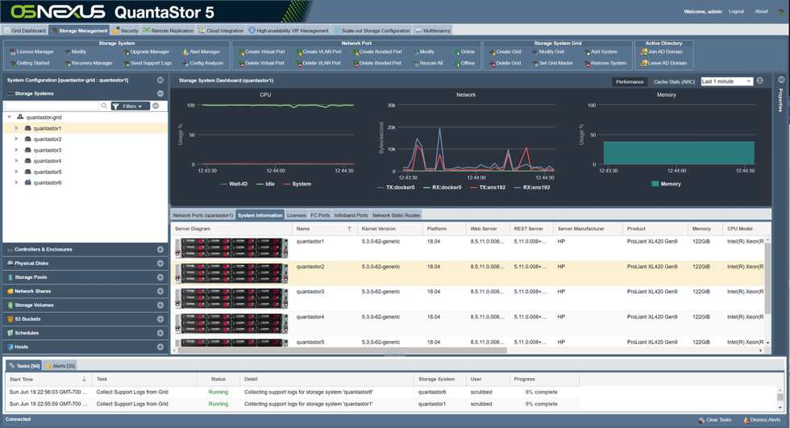Viewport: 790px width, 428px height.
Task: Switch to Alerts tab in bottom panel
Action: coord(60,366)
